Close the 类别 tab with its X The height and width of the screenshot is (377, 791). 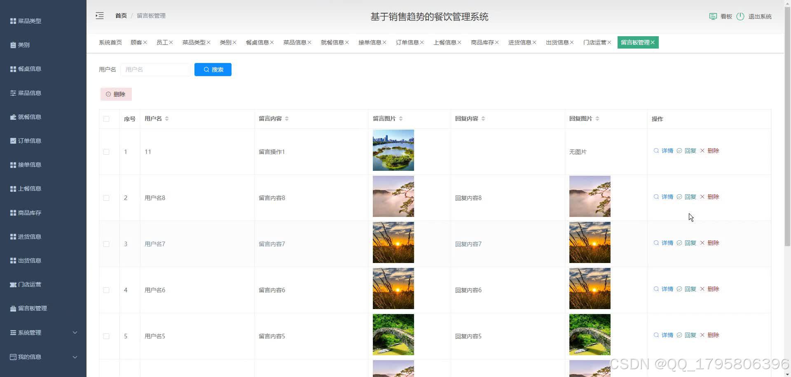point(234,42)
